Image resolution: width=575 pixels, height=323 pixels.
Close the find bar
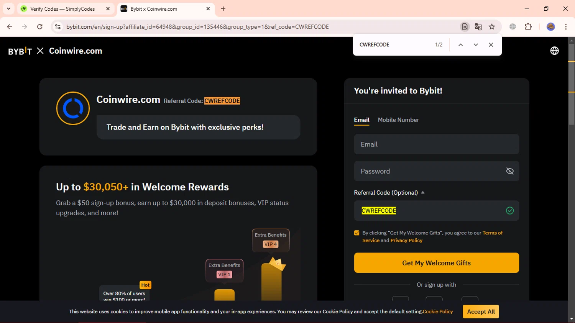491,45
